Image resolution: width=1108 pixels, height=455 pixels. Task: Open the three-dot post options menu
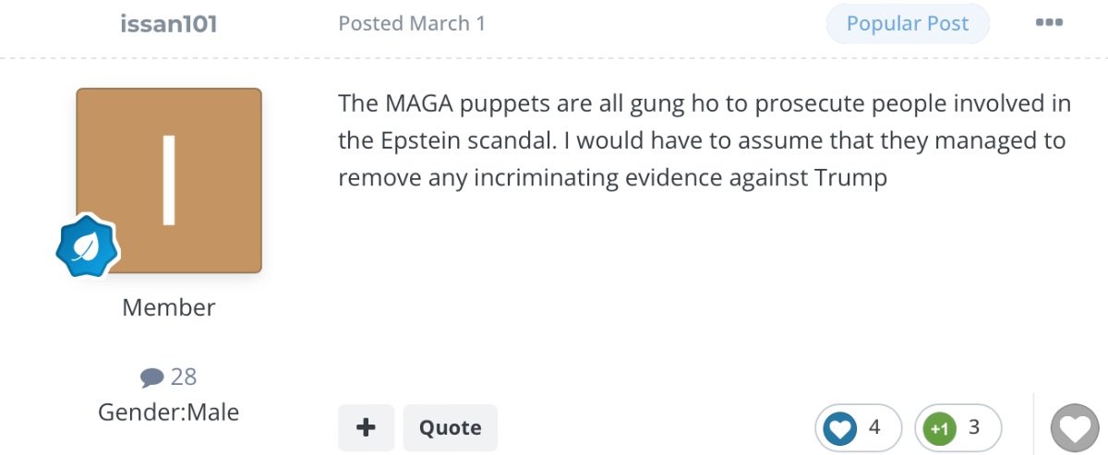point(1049,23)
